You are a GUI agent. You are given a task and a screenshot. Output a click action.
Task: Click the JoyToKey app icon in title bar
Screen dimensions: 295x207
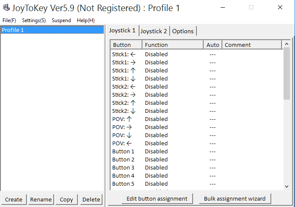coord(6,8)
